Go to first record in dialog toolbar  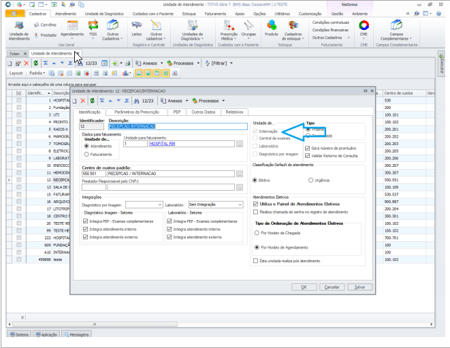(102, 101)
